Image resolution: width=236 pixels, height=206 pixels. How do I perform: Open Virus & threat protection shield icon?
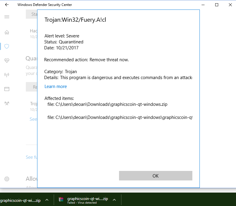click(x=7, y=46)
